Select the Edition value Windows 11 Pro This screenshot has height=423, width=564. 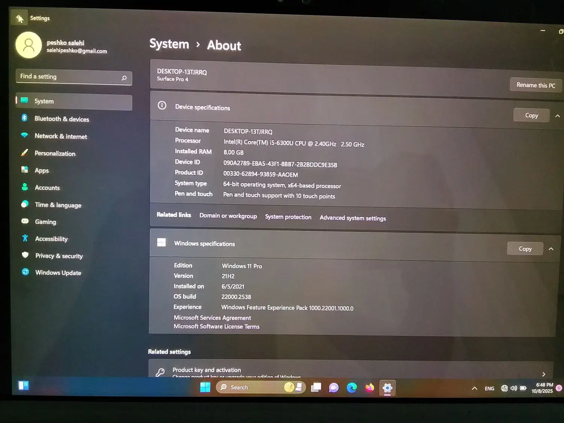pos(242,266)
